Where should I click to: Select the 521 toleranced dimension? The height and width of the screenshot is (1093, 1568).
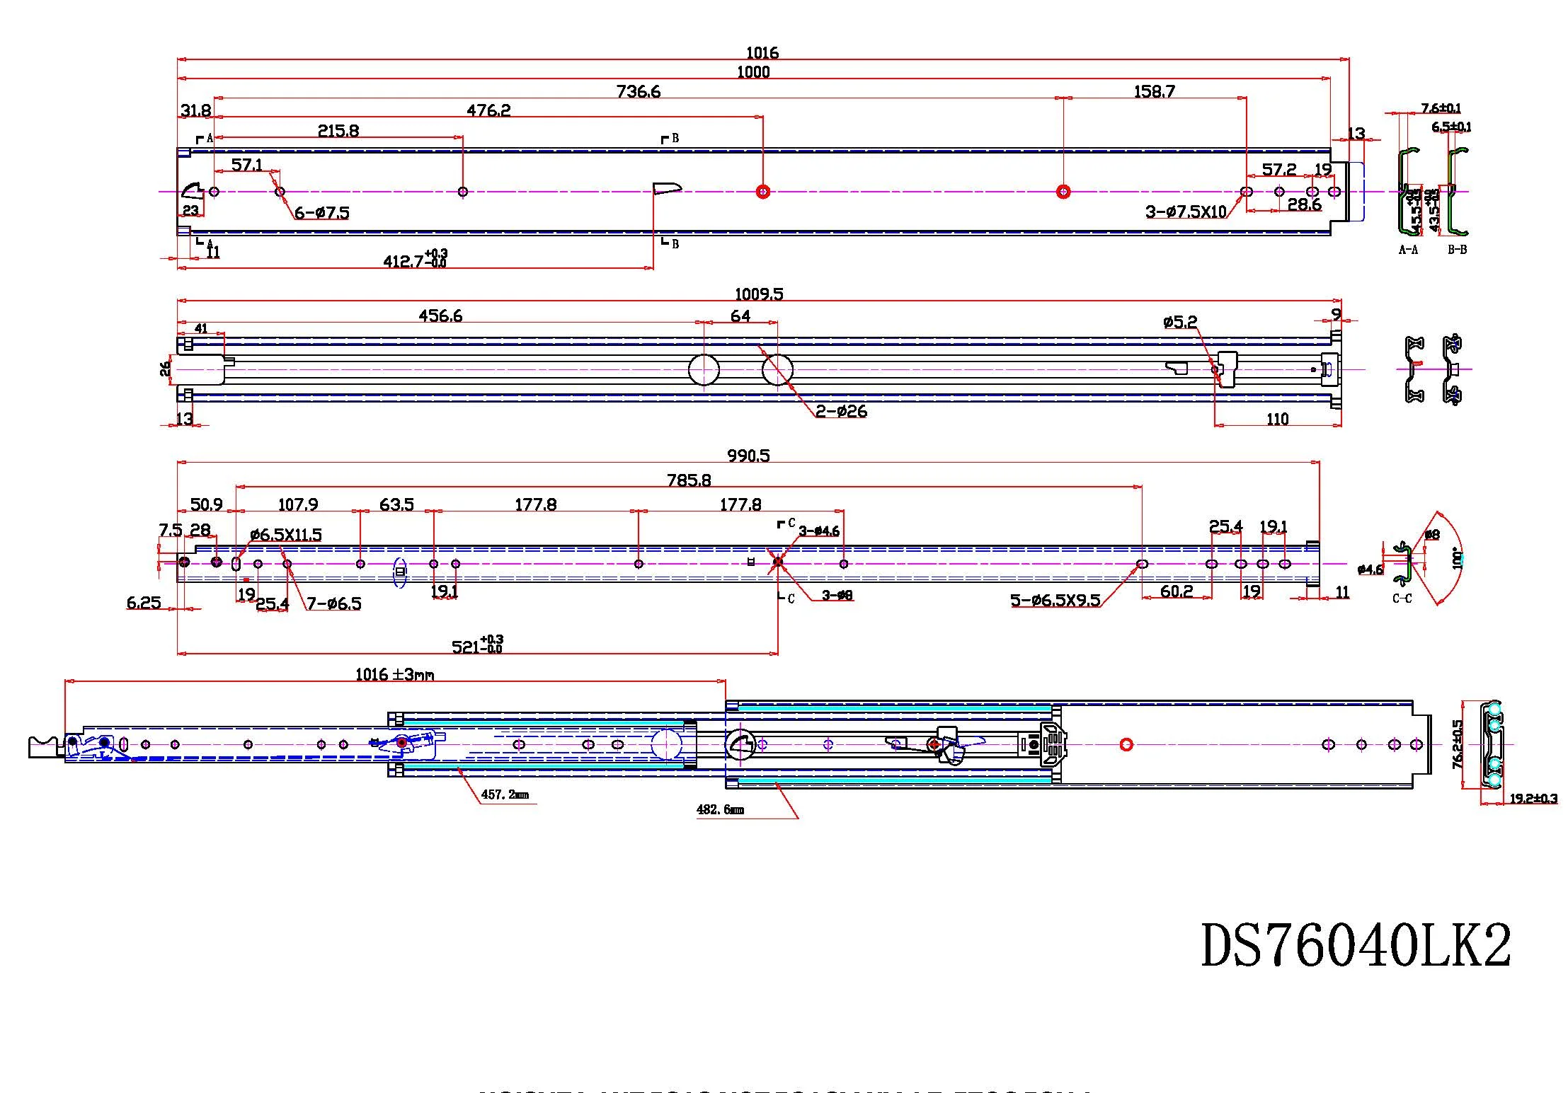click(478, 645)
